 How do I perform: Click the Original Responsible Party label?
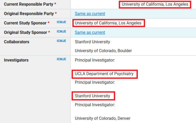coord(29,14)
